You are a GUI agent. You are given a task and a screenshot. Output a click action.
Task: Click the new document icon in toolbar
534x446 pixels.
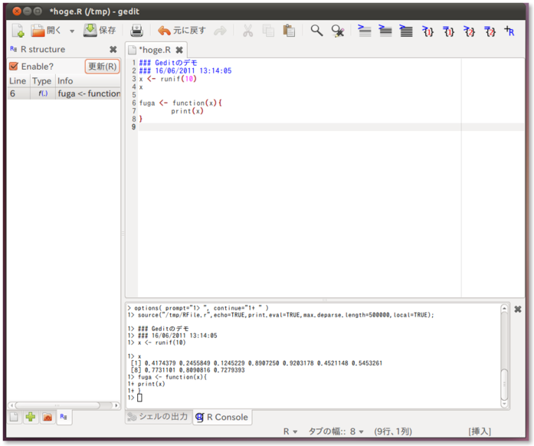pos(18,31)
